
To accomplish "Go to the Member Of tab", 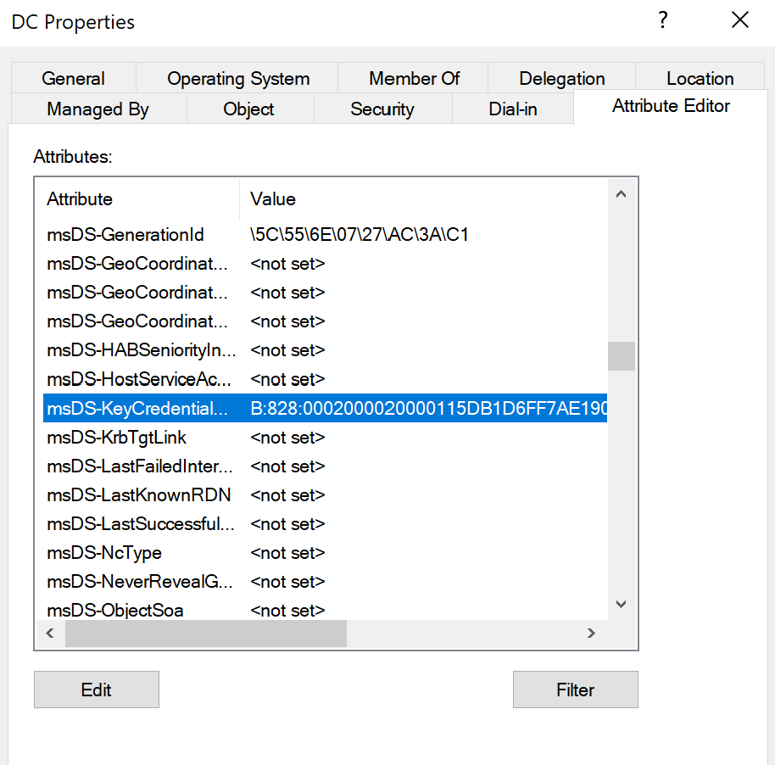I will tap(414, 79).
